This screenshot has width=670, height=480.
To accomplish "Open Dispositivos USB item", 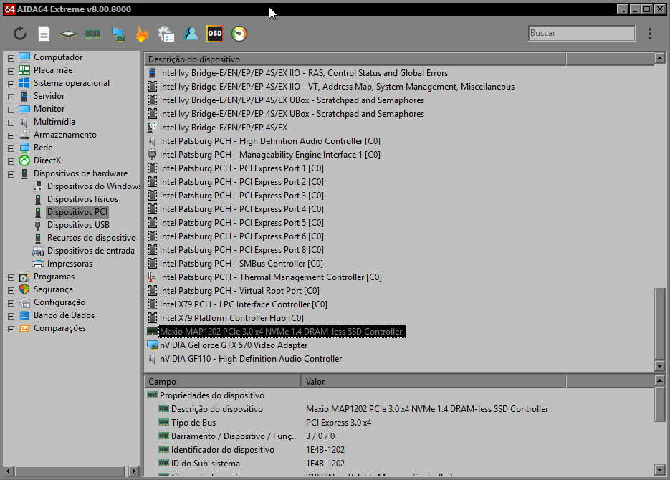I will coord(78,225).
